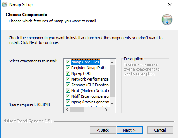Click the component list scroll up arrow
The image size is (178, 138).
[x=112, y=62]
